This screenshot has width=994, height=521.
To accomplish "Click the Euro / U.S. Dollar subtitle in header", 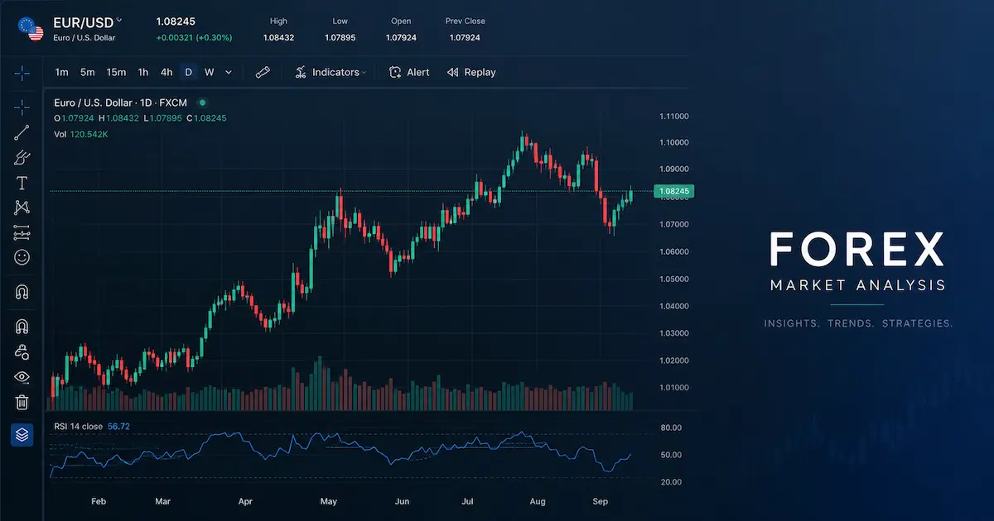I will 84,37.
